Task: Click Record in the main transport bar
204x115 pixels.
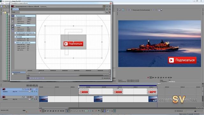Action: (40, 111)
